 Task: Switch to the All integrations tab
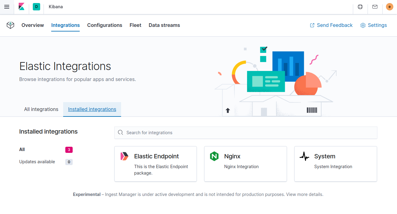(x=41, y=109)
